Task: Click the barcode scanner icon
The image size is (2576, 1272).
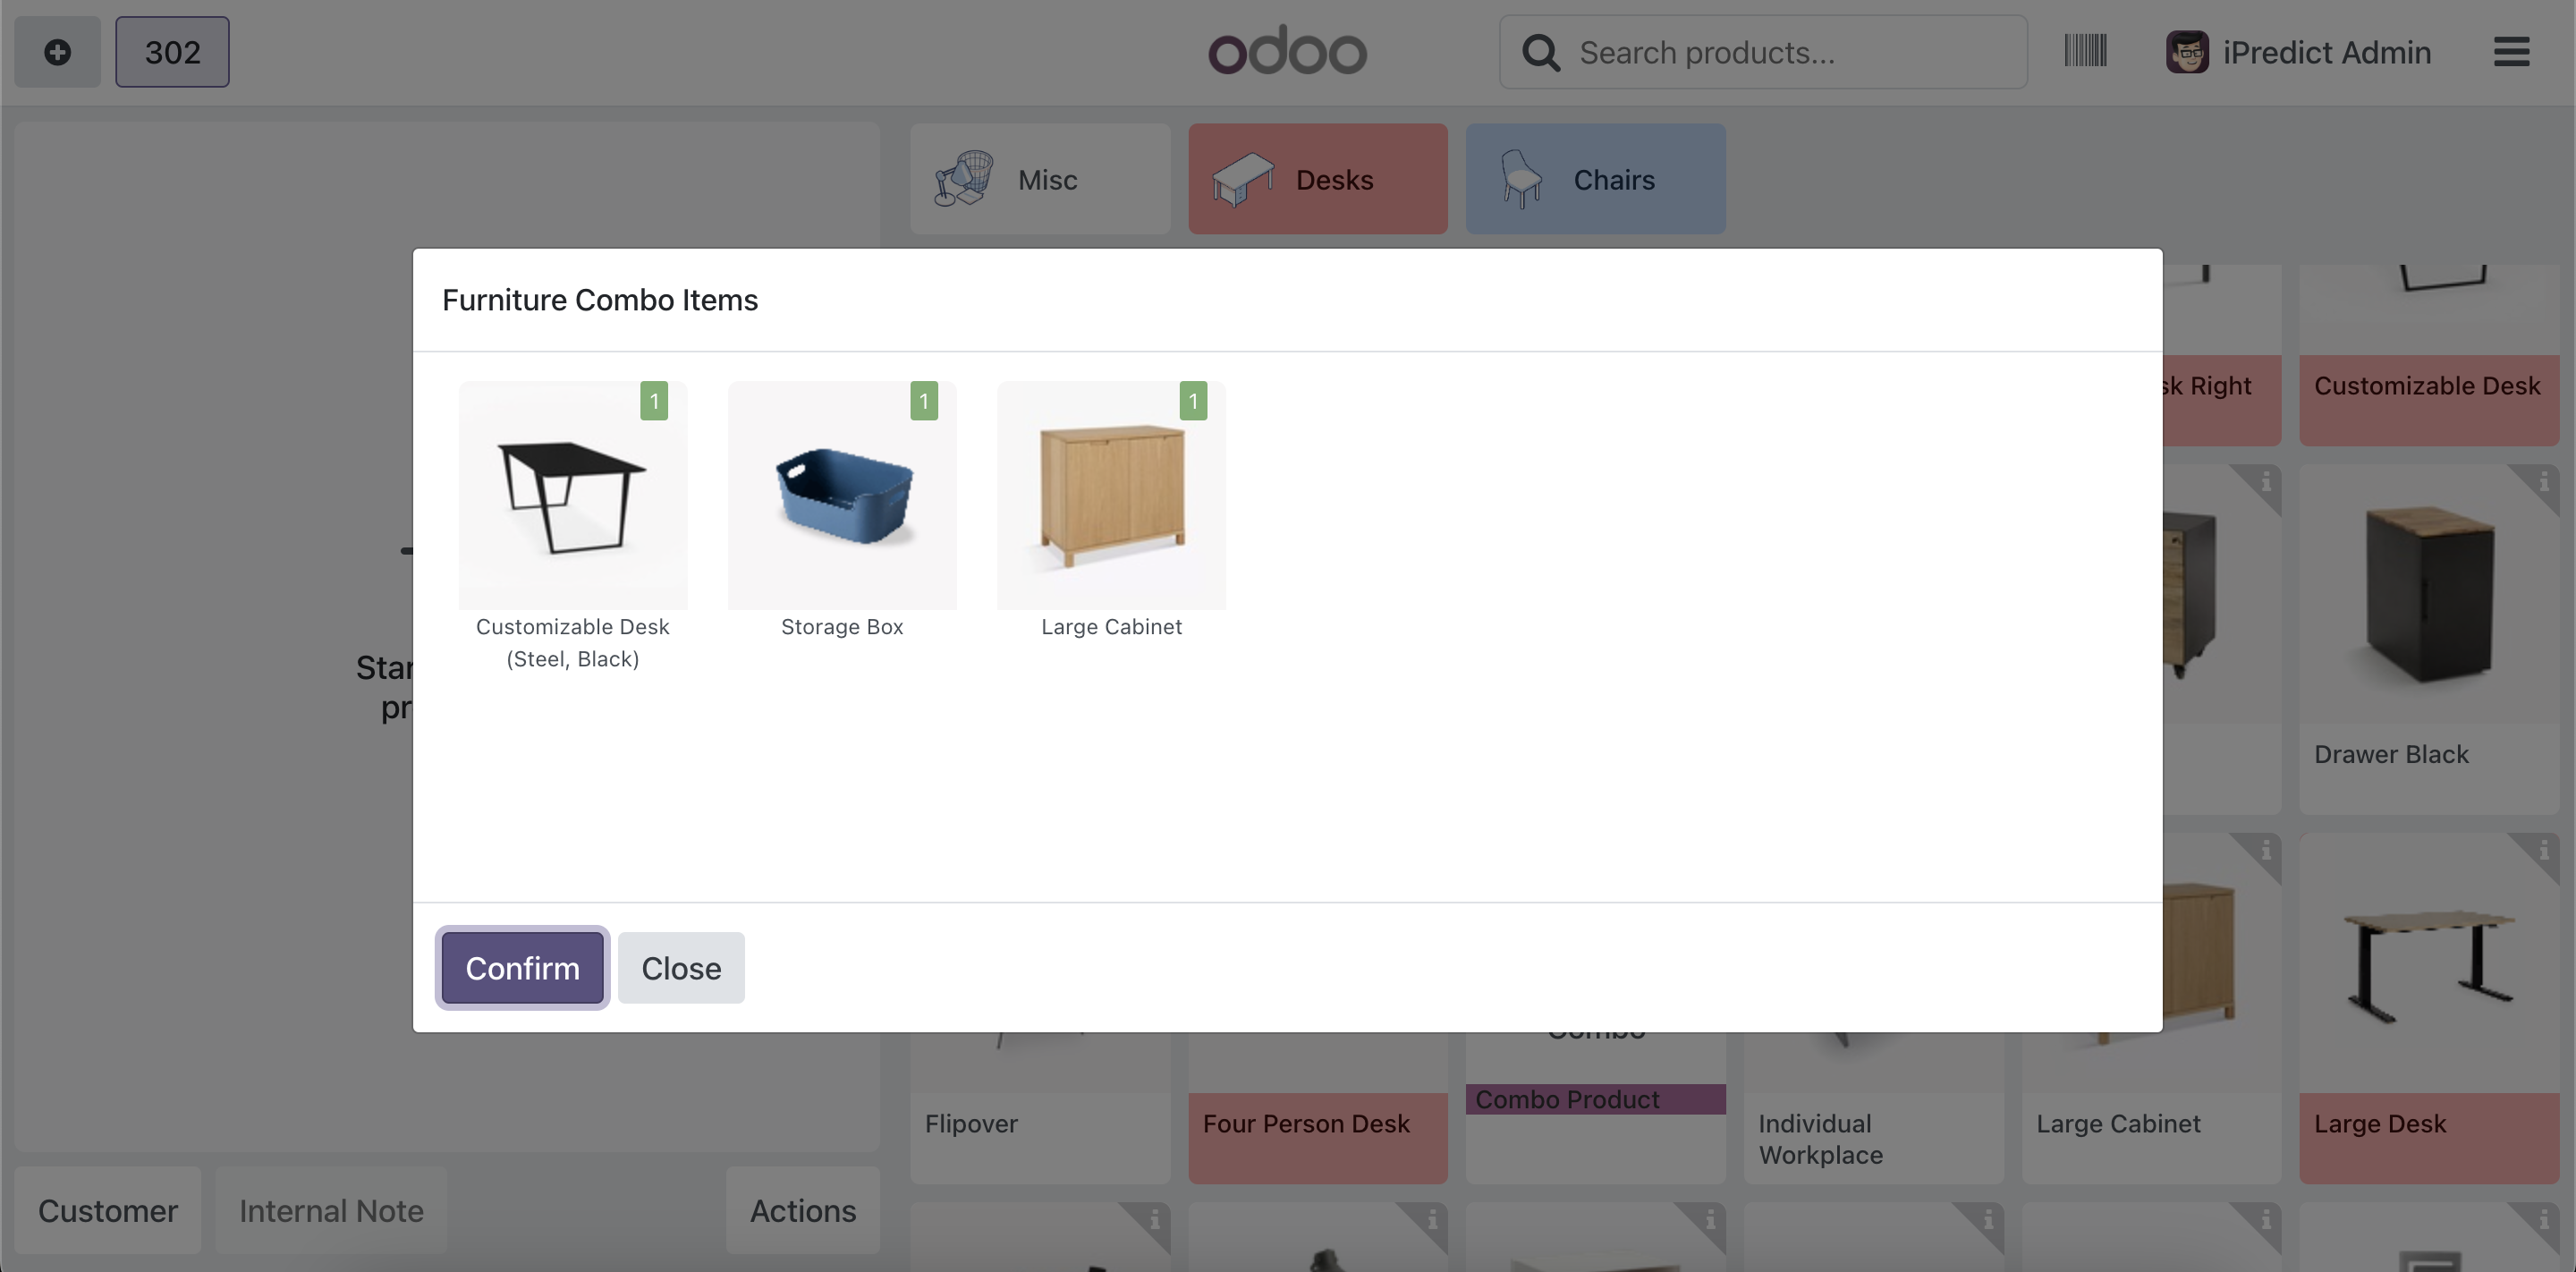Action: click(x=2085, y=51)
